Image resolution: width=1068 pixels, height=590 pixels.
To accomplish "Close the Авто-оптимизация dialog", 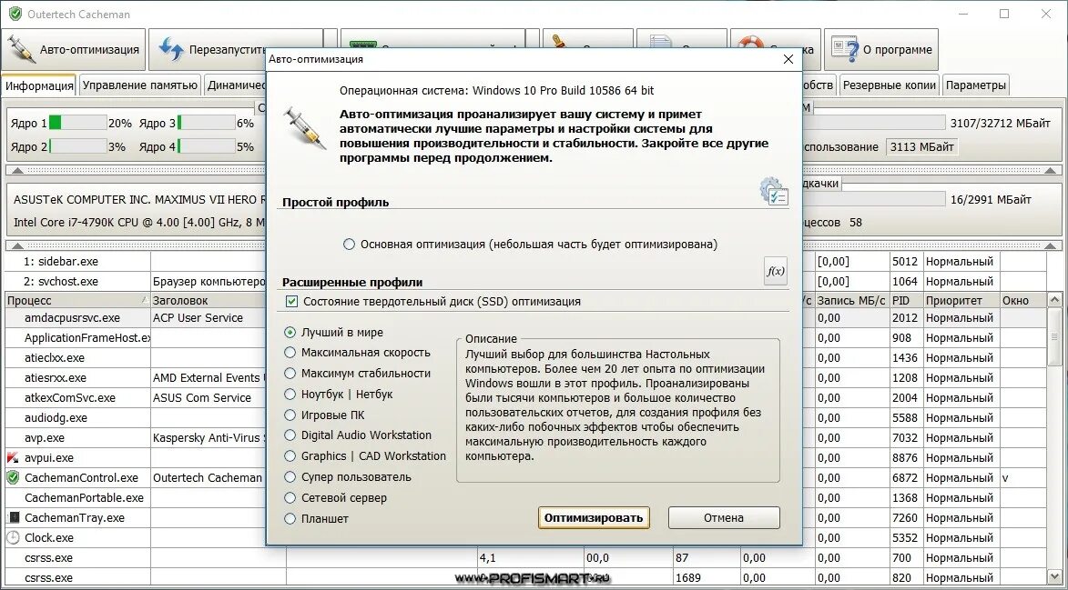I will pos(788,59).
